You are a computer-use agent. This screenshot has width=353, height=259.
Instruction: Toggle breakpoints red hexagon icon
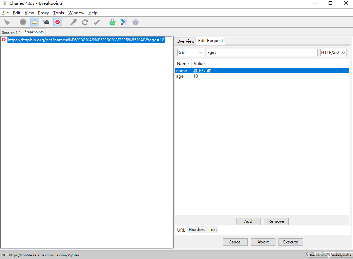58,22
